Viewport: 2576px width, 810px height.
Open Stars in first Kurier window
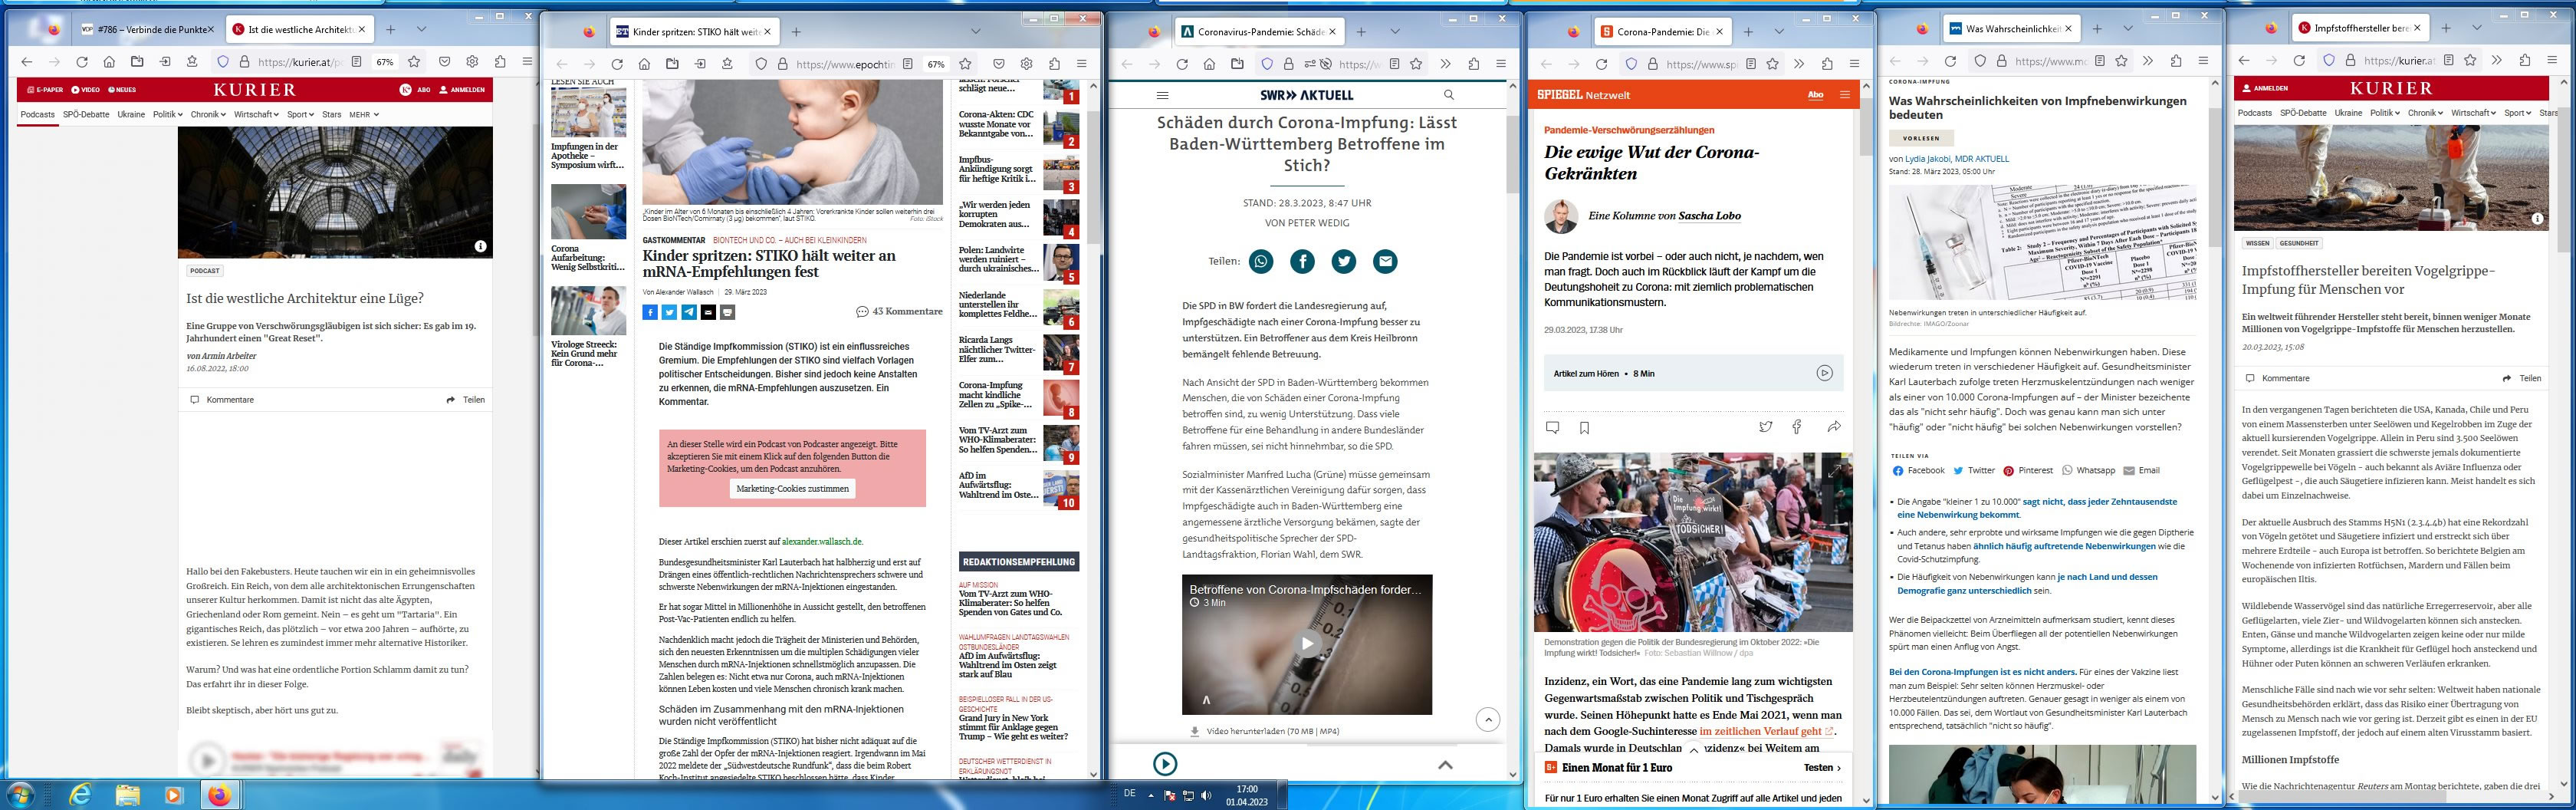tap(331, 115)
